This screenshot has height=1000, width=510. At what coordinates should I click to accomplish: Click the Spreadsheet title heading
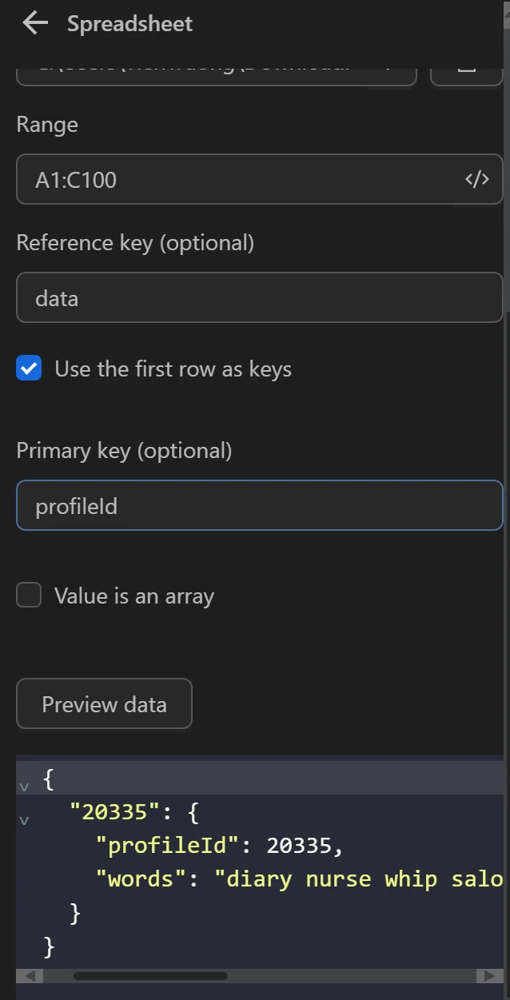(x=130, y=23)
